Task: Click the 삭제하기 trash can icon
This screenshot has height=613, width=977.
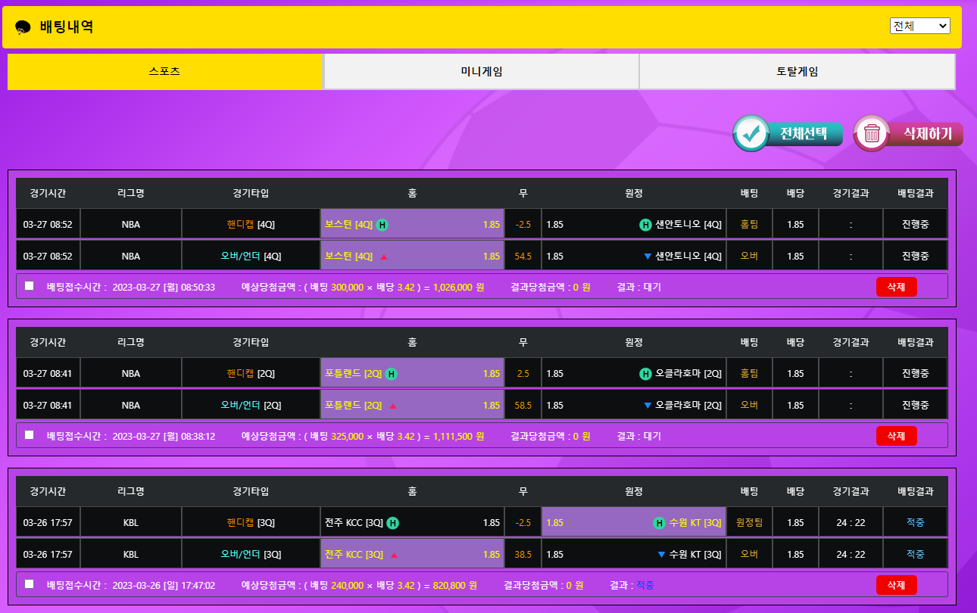Action: (872, 134)
